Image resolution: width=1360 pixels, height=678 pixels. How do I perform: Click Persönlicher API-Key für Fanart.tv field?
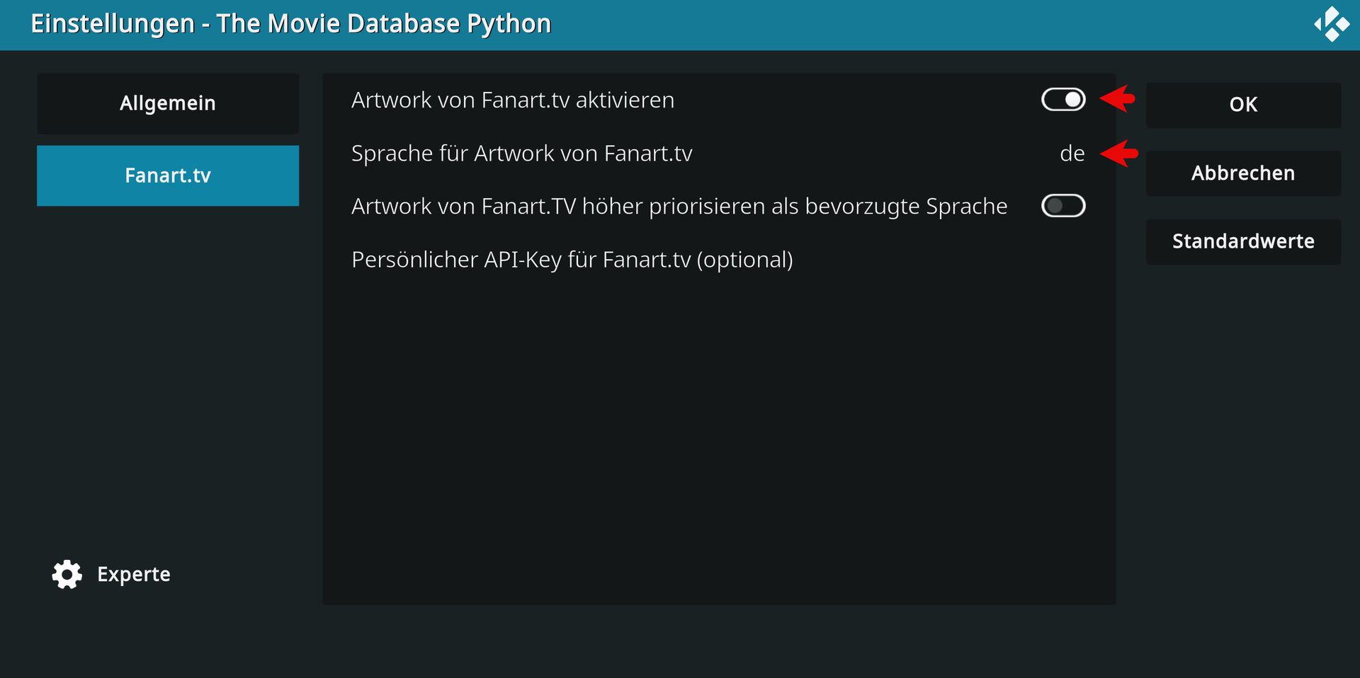click(x=719, y=260)
